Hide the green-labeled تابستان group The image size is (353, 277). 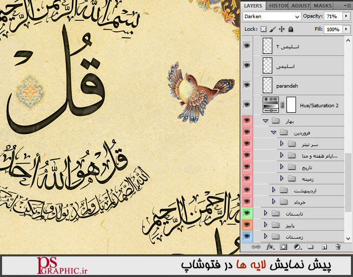click(247, 213)
